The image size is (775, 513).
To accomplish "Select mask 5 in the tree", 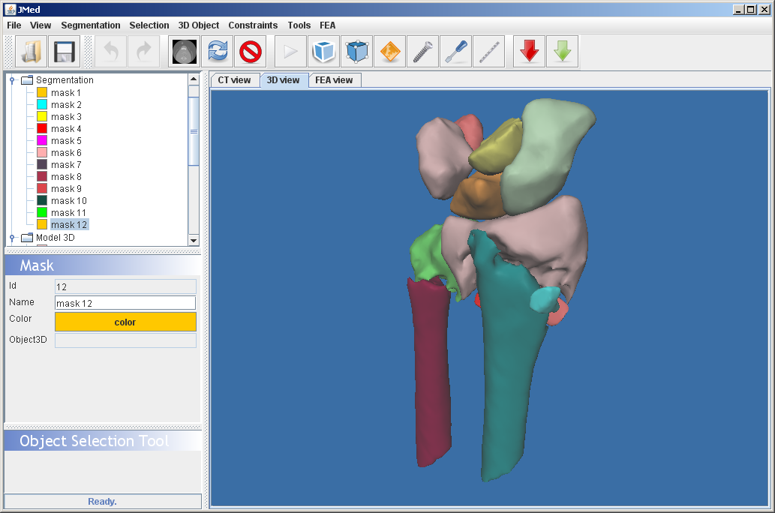I will pyautogui.click(x=66, y=141).
